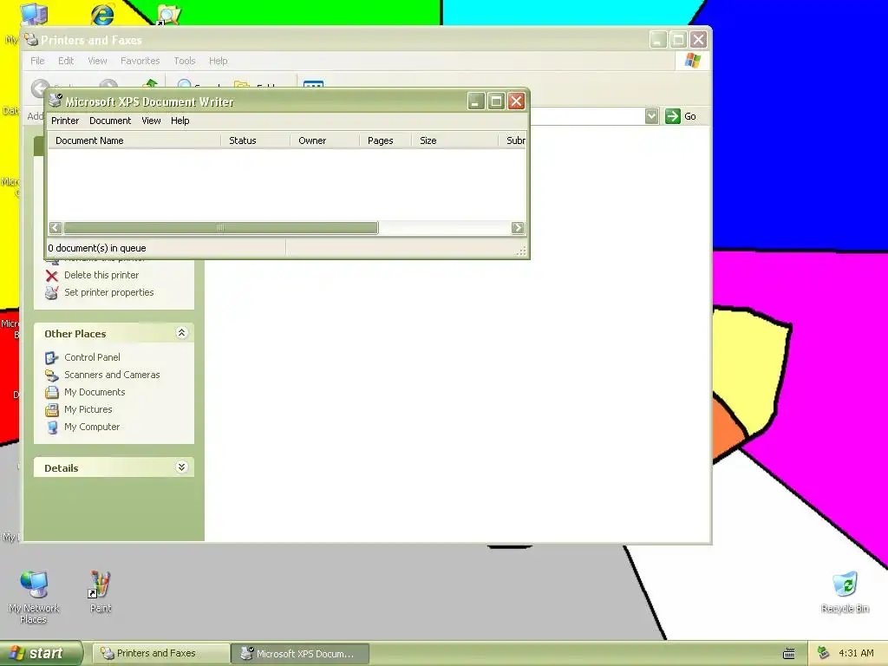Click the My Documents folder icon in sidebar

pyautogui.click(x=51, y=393)
